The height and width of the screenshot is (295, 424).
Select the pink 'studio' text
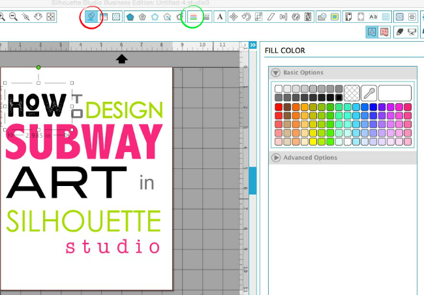click(x=113, y=246)
